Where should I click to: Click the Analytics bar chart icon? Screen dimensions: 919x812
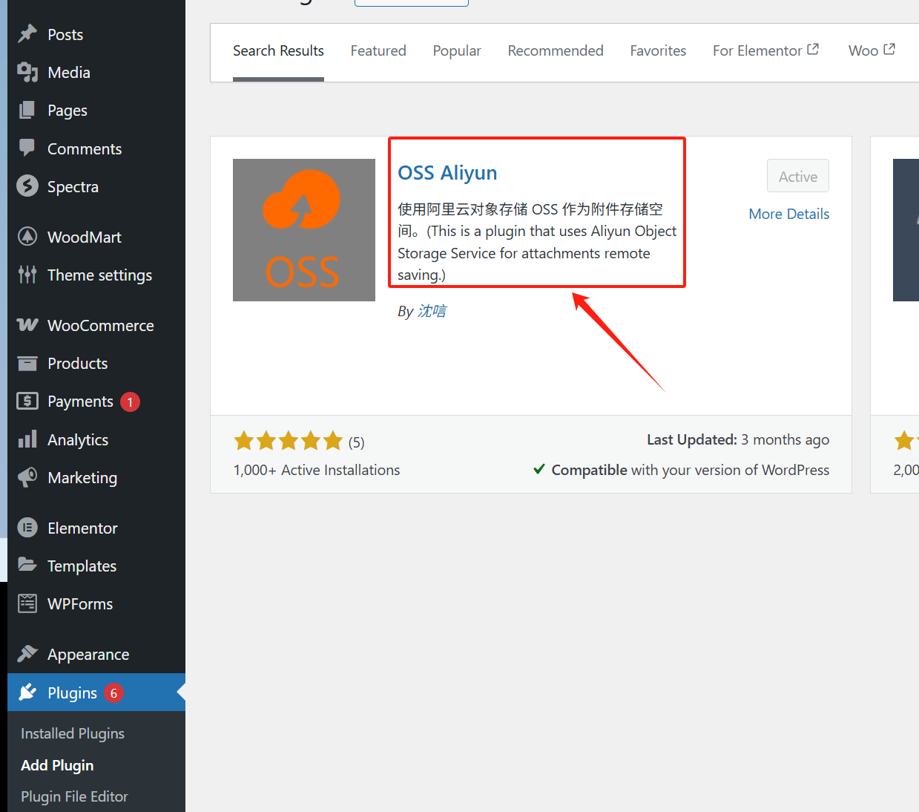click(x=27, y=439)
